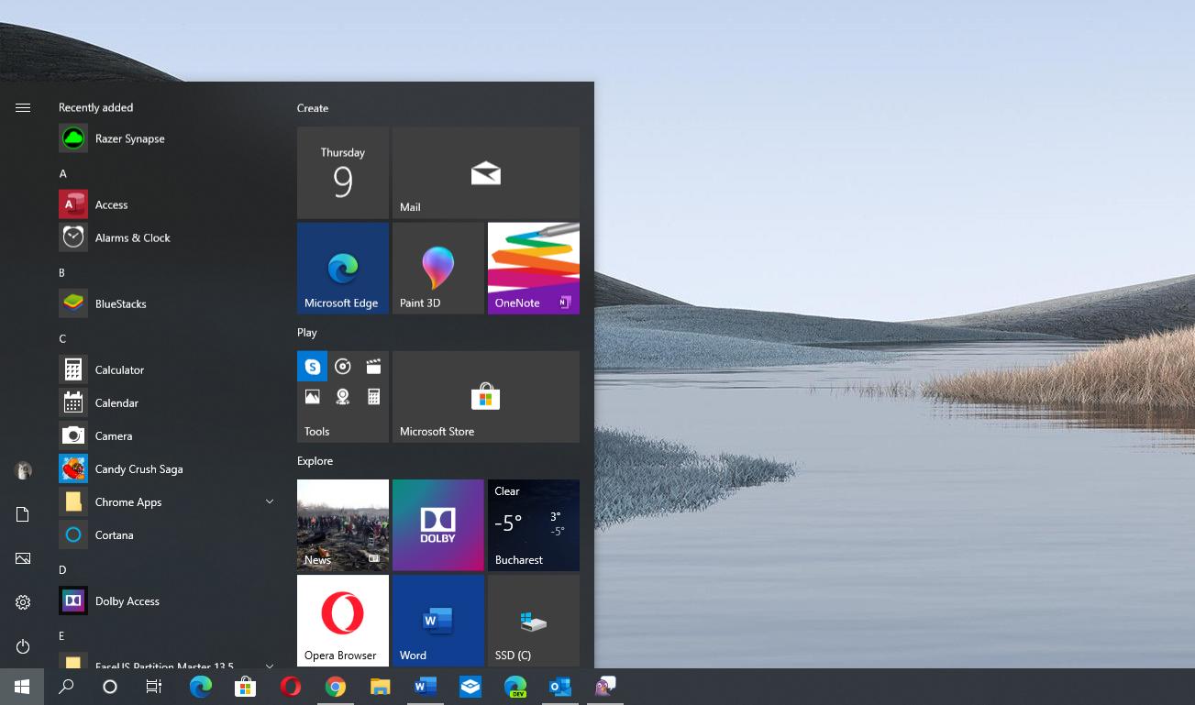This screenshot has height=705, width=1195.
Task: Click the Windows Start button
Action: coord(22,687)
